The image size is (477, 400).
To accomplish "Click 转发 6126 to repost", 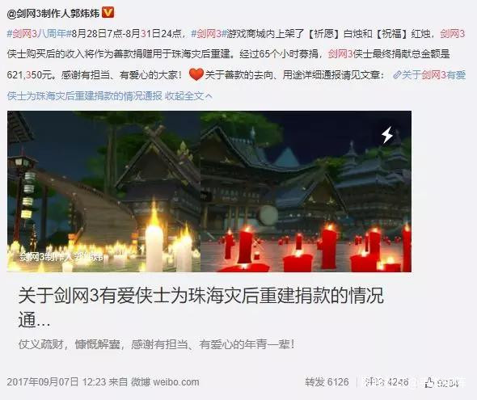I will coord(327,382).
